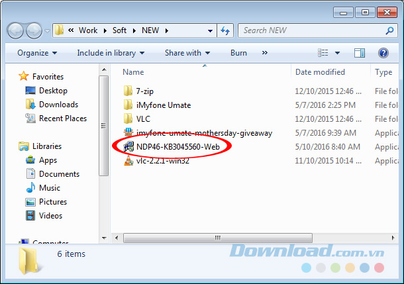404x284 pixels.
Task: Open Apps library
Action: 48,160
